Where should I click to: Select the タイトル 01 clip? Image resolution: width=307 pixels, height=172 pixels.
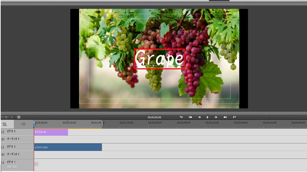click(x=51, y=132)
